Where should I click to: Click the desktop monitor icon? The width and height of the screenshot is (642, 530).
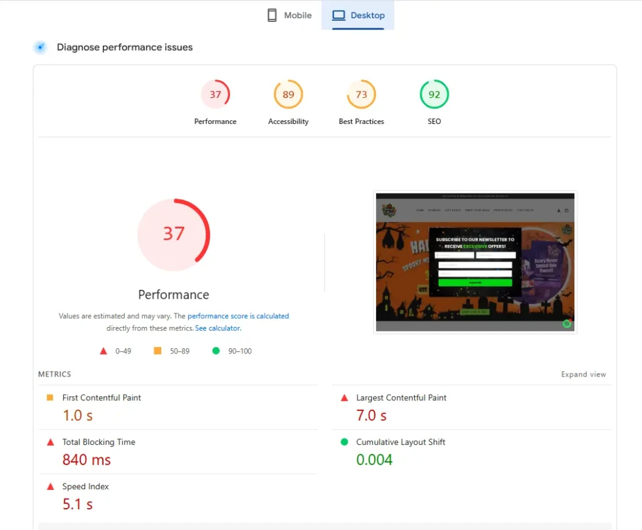click(x=338, y=14)
